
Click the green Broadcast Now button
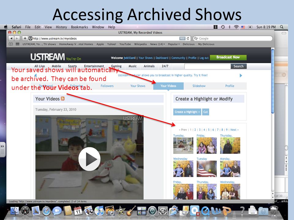click(228, 57)
